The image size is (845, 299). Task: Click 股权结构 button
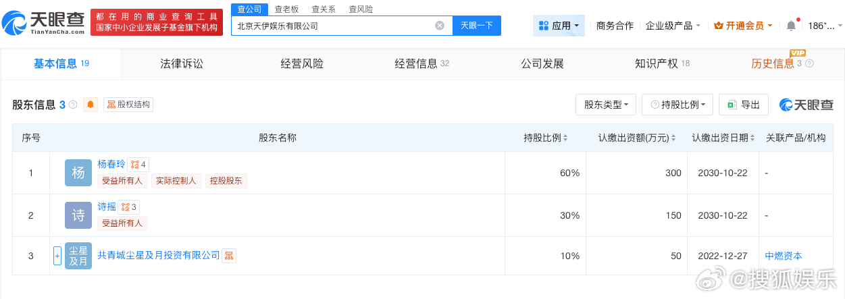128,105
